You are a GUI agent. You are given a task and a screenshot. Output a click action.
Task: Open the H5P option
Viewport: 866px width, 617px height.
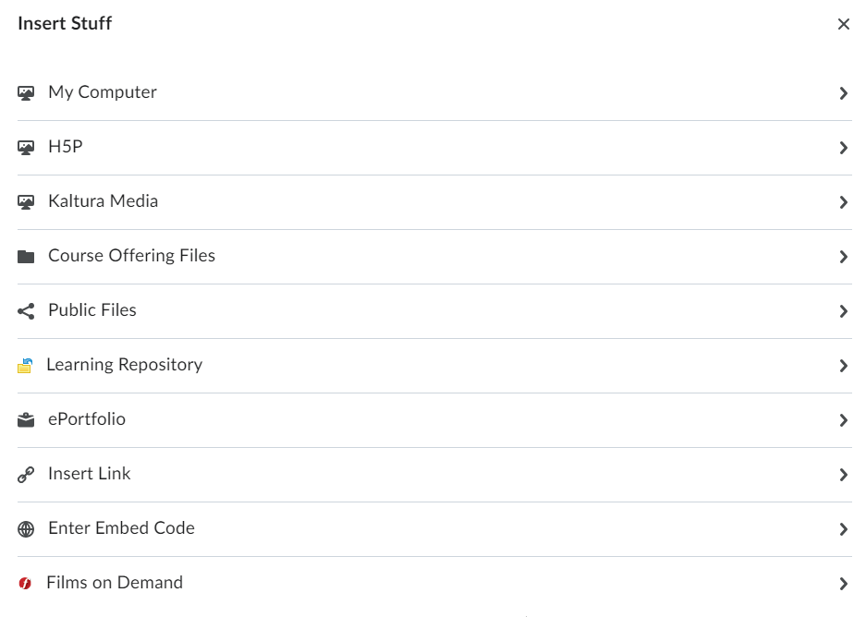[66, 147]
